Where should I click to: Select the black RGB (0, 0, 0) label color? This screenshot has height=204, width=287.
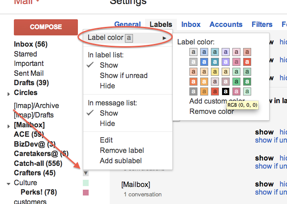pyautogui.click(x=226, y=91)
